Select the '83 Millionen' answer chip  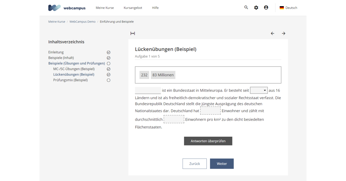tap(163, 75)
